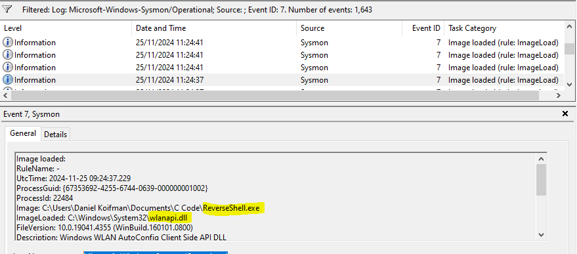Sort by Source column header
This screenshot has height=254, width=577.
tap(349, 28)
